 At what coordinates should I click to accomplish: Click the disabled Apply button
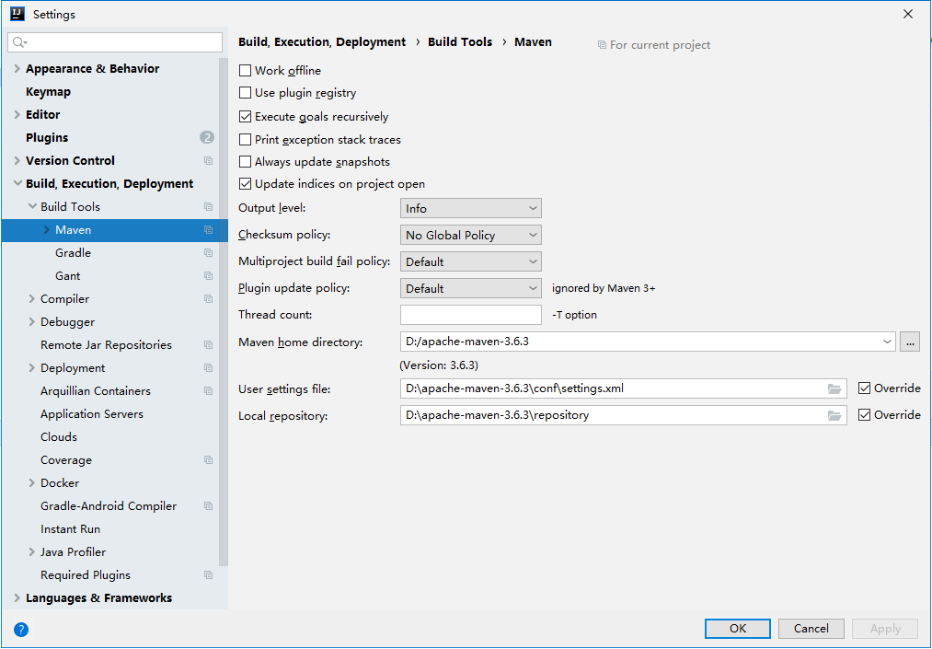pyautogui.click(x=885, y=629)
